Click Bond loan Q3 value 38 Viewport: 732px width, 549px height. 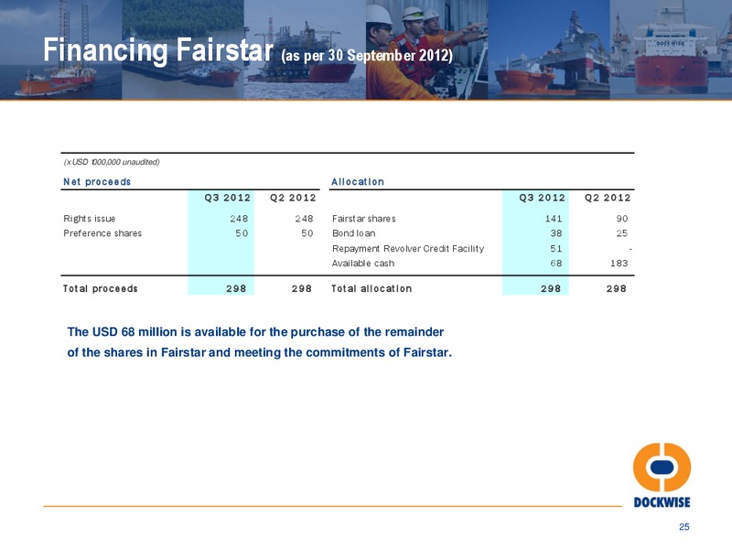click(x=556, y=233)
